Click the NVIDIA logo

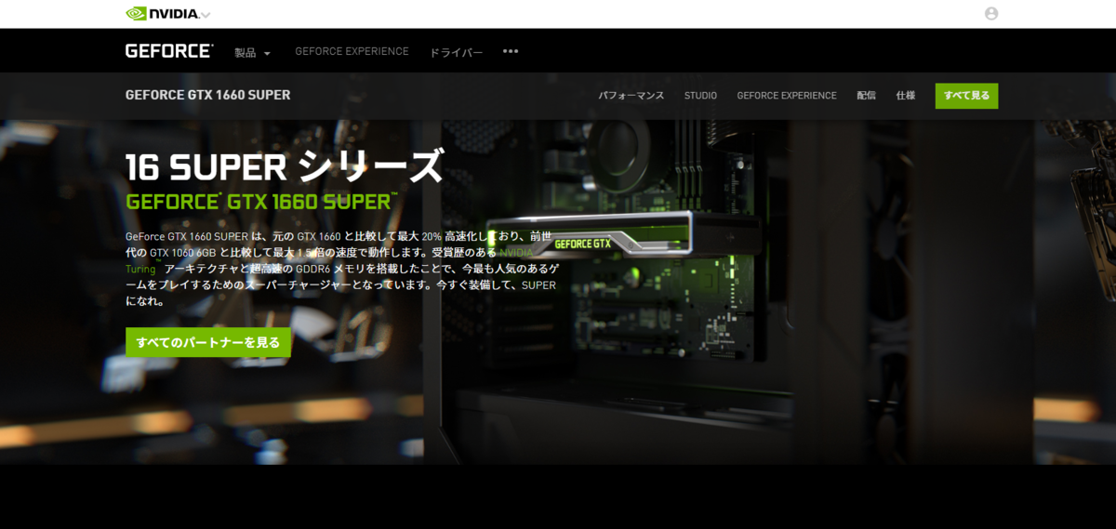click(x=162, y=14)
